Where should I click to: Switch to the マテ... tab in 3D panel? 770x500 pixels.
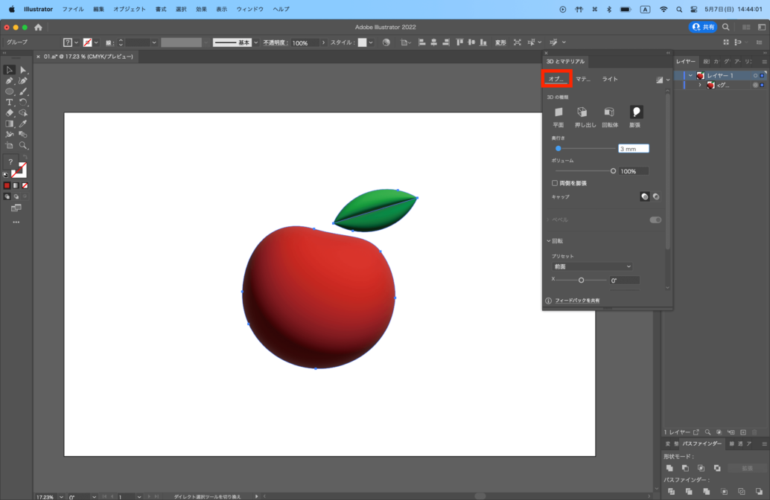point(583,79)
